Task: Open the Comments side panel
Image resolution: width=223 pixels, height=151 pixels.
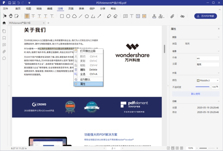Action: 4,45
